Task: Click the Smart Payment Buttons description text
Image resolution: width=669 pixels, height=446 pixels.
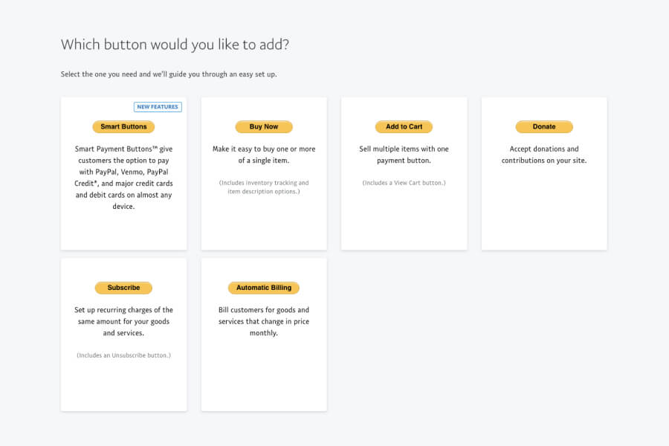Action: coord(123,178)
